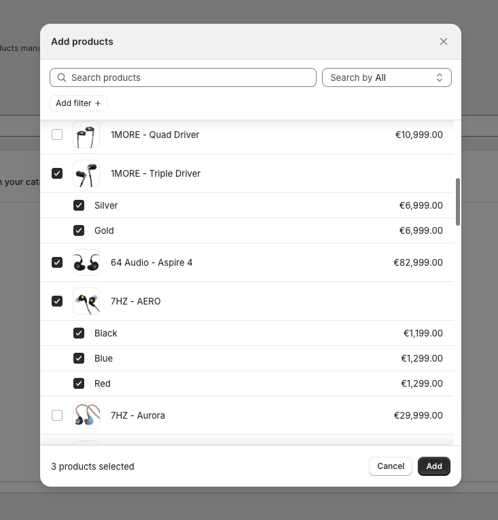498x520 pixels.
Task: Check the 7HZ - Aurora checkbox
Action: 57,415
